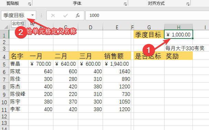This screenshot has width=209, height=130.
Task: Click 陈斌's February value 600
Action: click(x=65, y=72)
